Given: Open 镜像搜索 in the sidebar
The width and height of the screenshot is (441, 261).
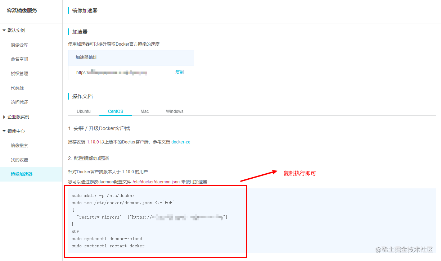Looking at the screenshot, I should point(19,146).
